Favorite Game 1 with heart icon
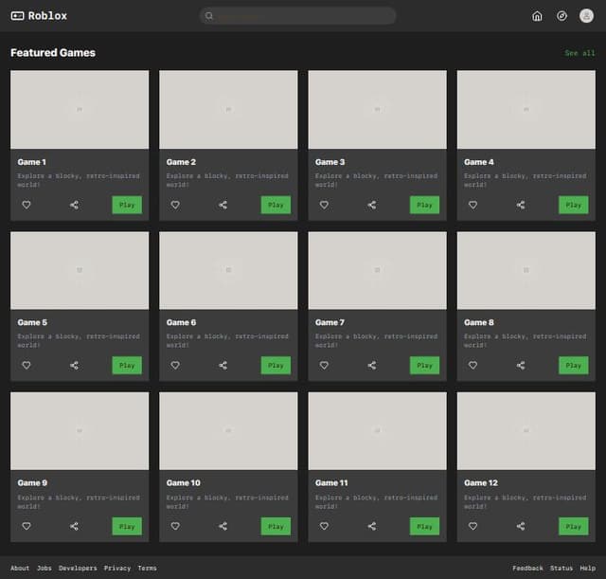Screen dimensions: 606x579 point(27,205)
